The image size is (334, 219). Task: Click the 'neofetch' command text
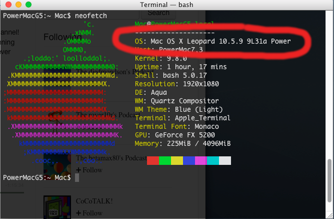90,16
